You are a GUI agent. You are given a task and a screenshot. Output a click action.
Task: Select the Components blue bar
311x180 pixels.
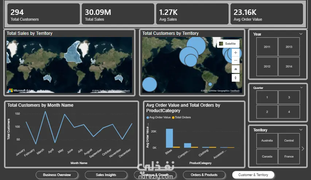tap(187, 145)
